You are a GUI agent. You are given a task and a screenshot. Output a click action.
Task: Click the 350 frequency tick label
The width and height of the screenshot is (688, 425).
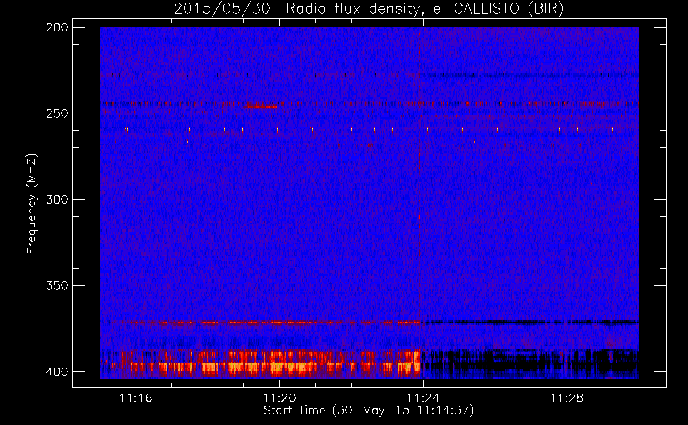(57, 286)
